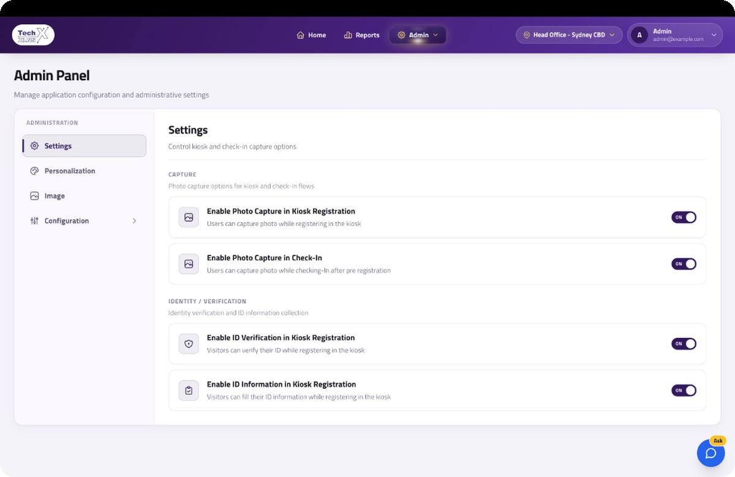This screenshot has height=477, width=735.
Task: Turn off ID Information in Kiosk Registration
Action: [684, 390]
